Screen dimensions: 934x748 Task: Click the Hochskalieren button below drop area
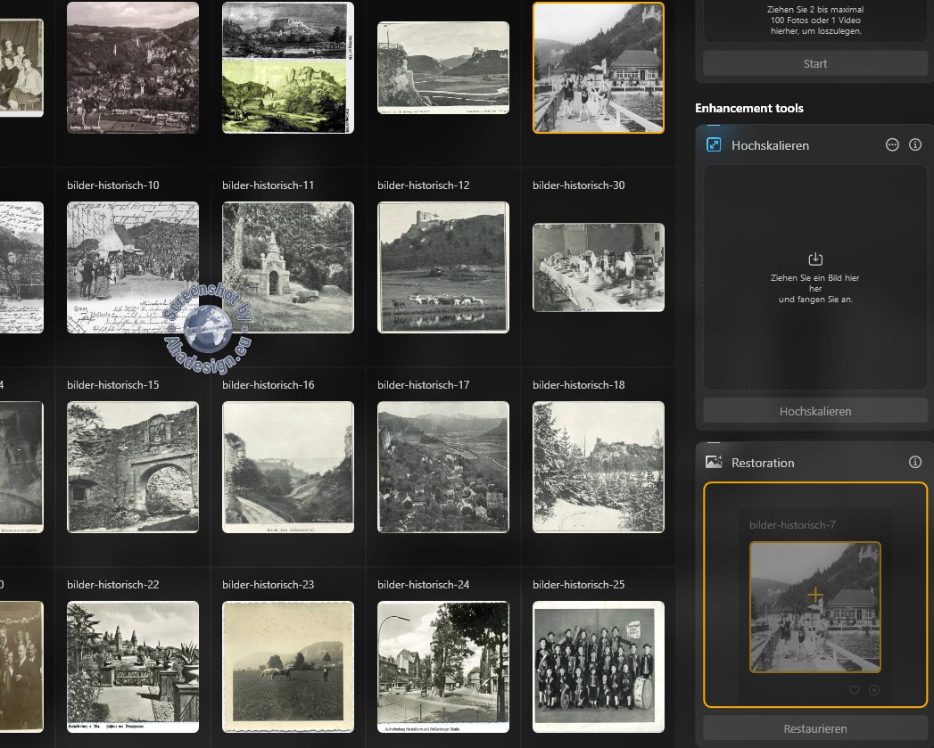(x=814, y=411)
